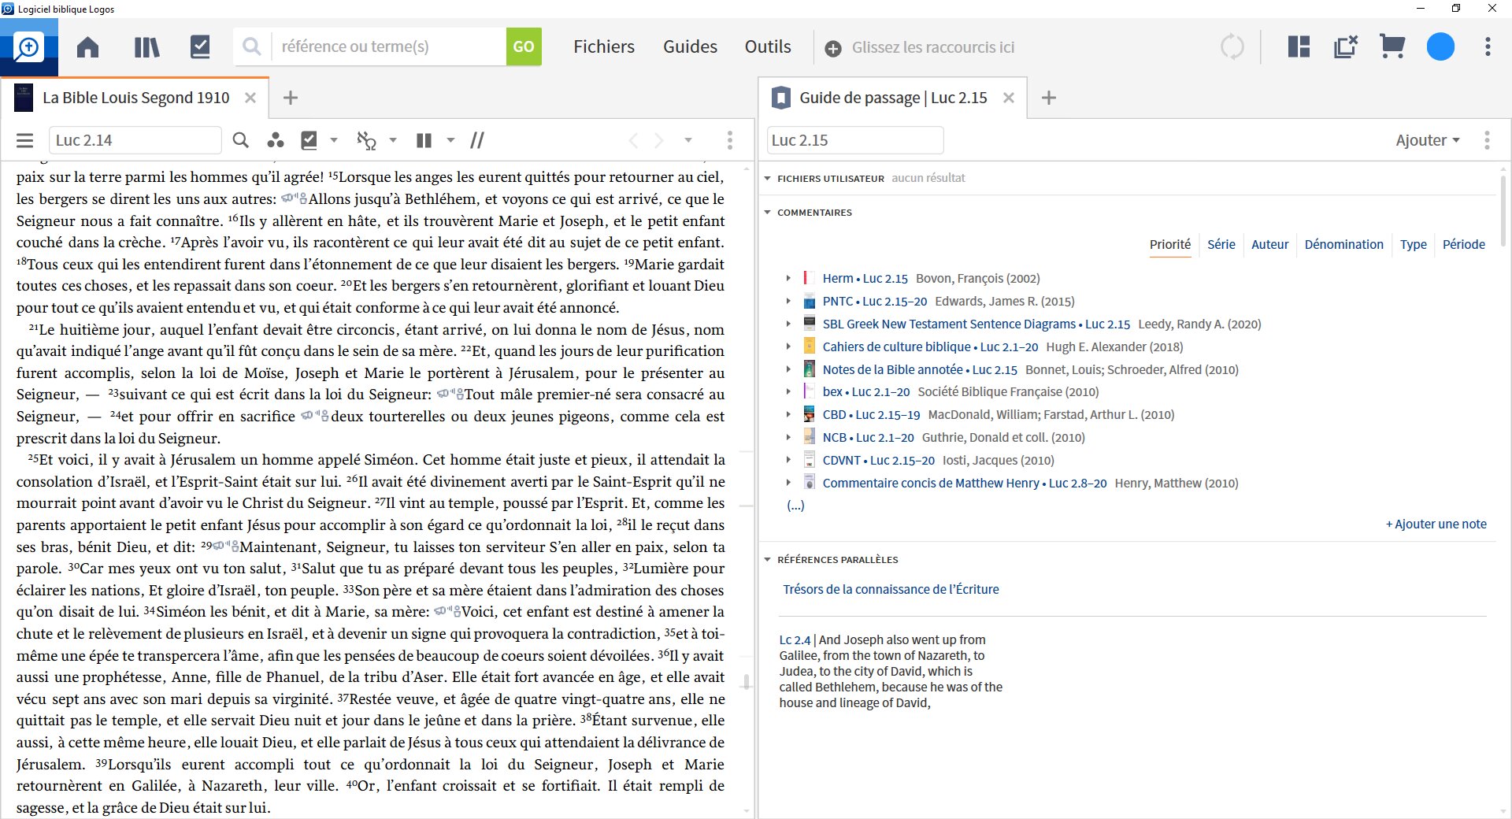Open the main application kebab menu
This screenshot has width=1512, height=819.
[x=1487, y=46]
